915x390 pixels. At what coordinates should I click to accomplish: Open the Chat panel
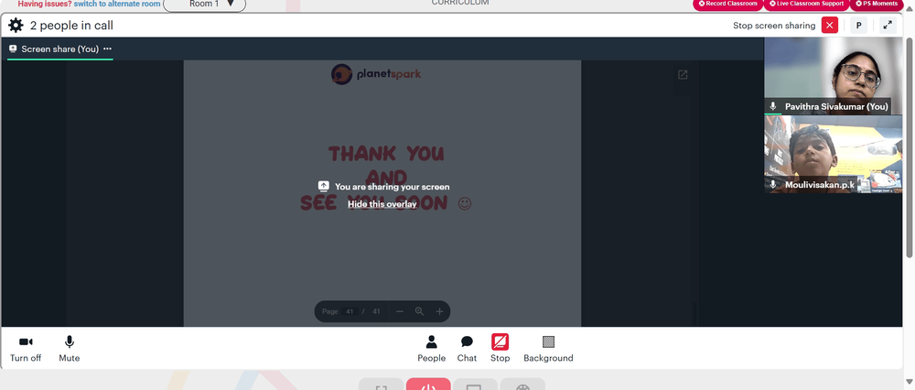pos(467,349)
